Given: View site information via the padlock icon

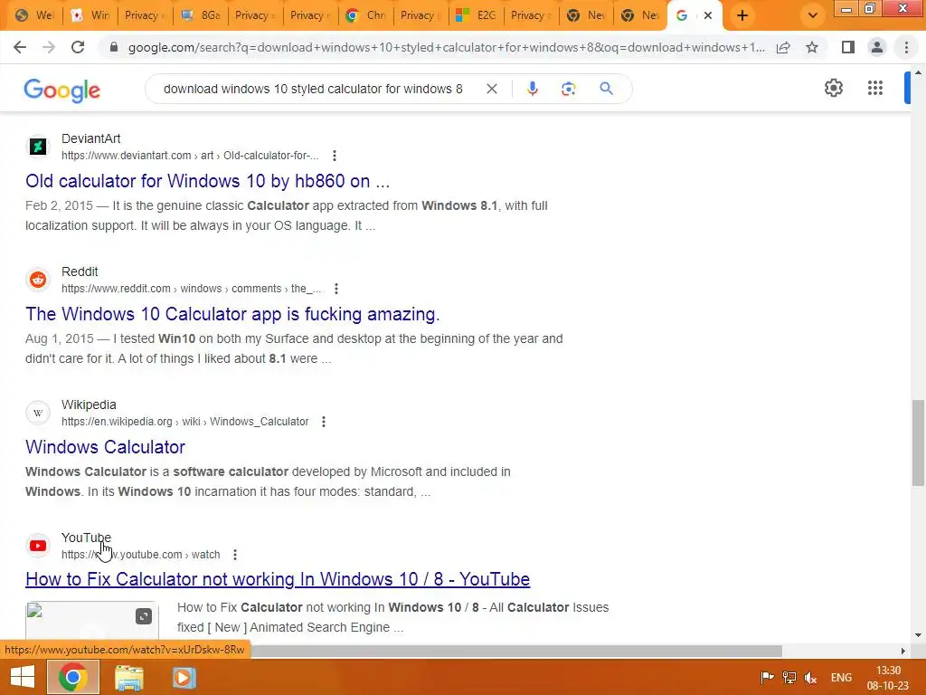Looking at the screenshot, I should (x=114, y=47).
